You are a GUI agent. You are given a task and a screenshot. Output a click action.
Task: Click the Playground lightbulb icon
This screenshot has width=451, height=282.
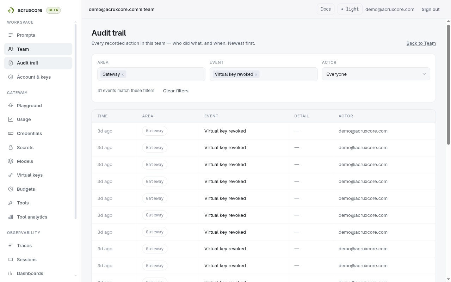click(x=11, y=105)
